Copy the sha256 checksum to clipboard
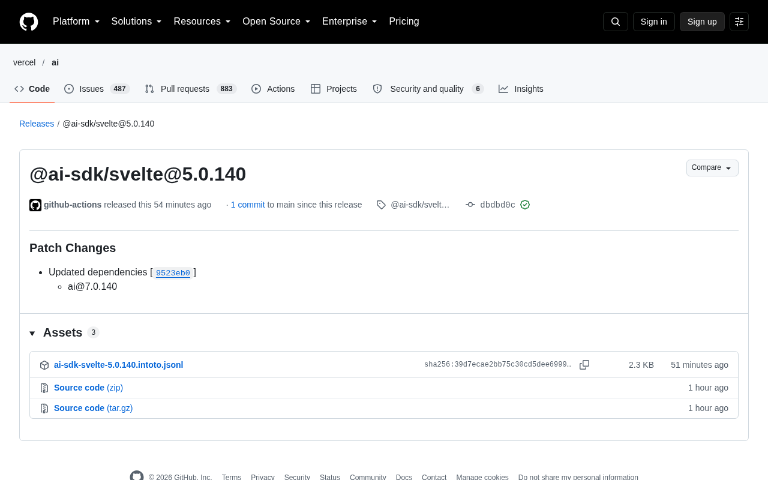The width and height of the screenshot is (768, 480). 584,365
